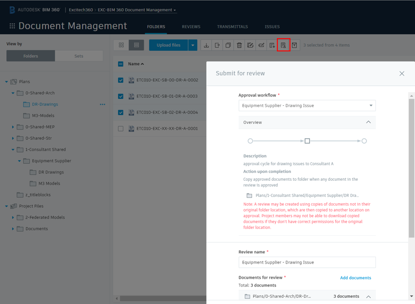Click the Download toolbar icon
The width and height of the screenshot is (415, 304).
(206, 45)
